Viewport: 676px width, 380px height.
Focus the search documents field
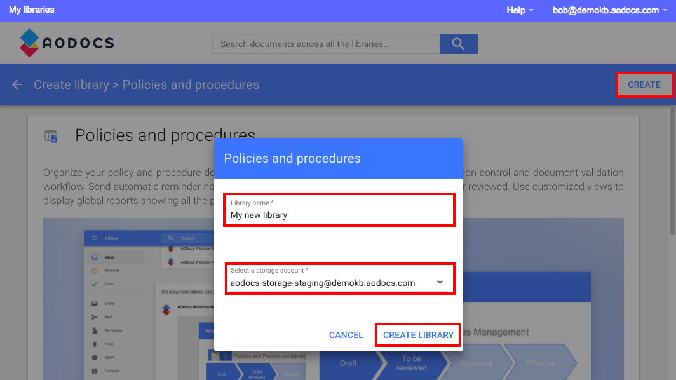coord(326,44)
